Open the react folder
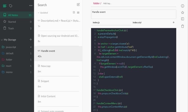188x112 pixels. (x=17, y=66)
